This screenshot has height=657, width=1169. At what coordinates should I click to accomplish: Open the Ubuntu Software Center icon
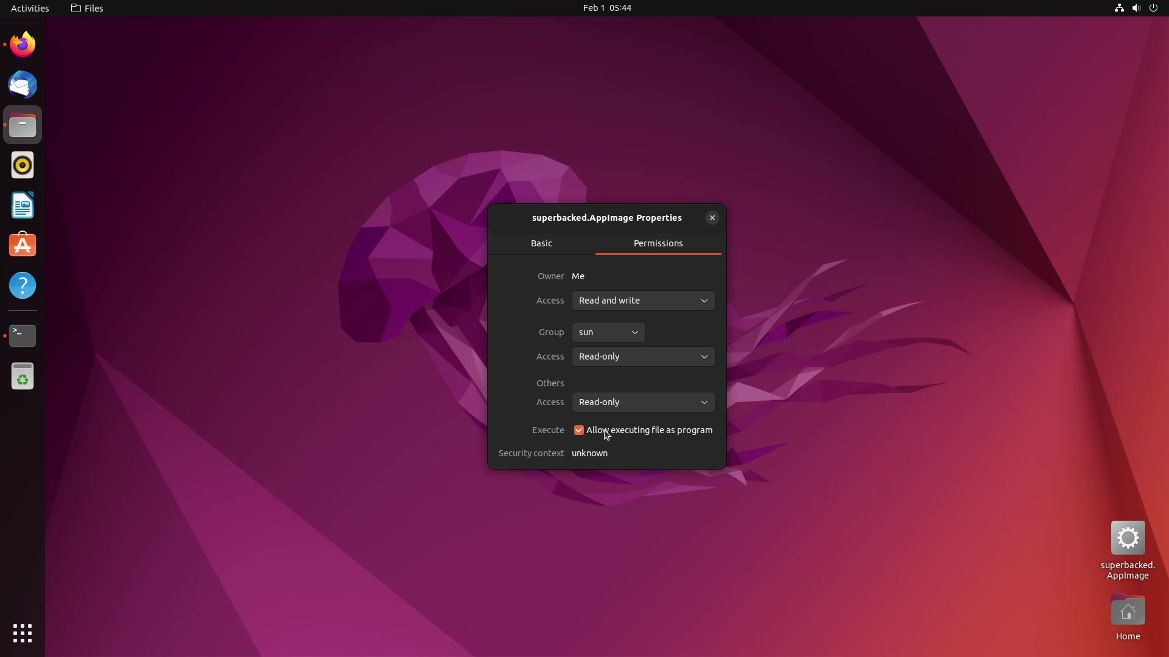tap(22, 245)
